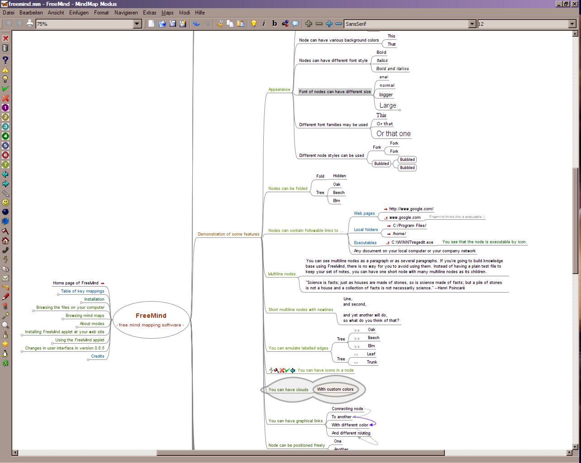581x463 pixels.
Task: Follow the /home/ folder link node
Action: (397, 234)
